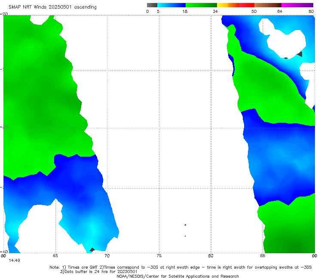Screen dimensions: 318x279
Task: Click the magenta-purple segment of the color bar
Action: click(297, 5)
